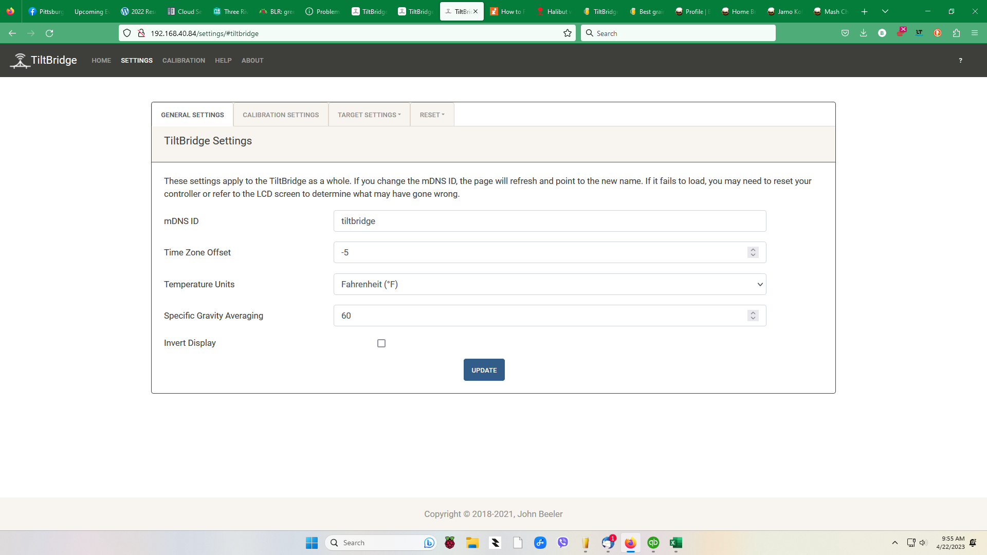Image resolution: width=987 pixels, height=555 pixels.
Task: Open the Viber app in taskbar
Action: point(563,543)
